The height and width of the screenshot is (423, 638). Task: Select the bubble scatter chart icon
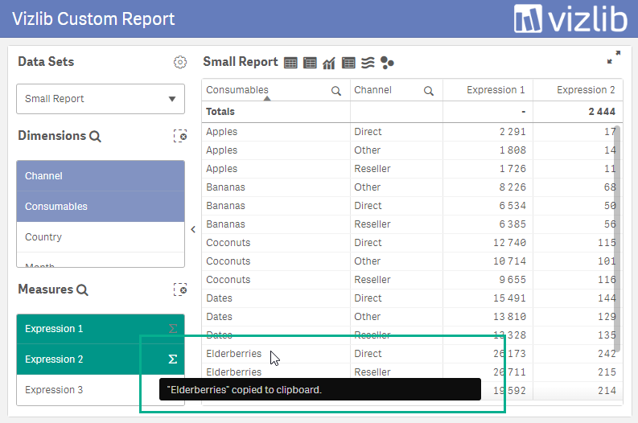coord(387,63)
